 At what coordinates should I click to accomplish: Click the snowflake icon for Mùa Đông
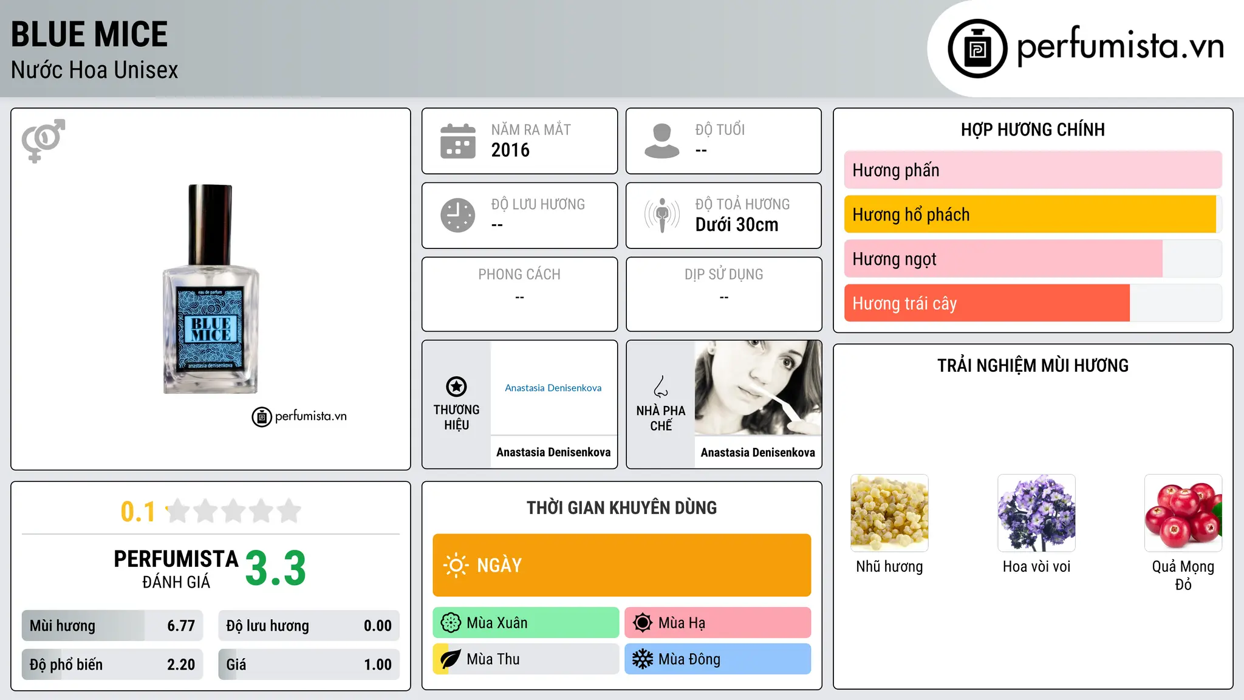[x=643, y=659]
